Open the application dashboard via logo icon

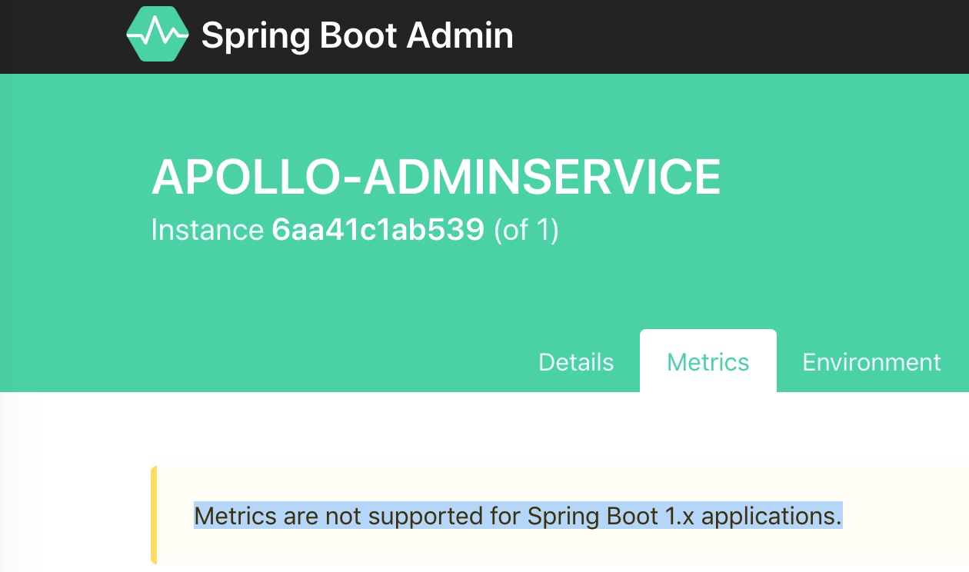pos(156,34)
